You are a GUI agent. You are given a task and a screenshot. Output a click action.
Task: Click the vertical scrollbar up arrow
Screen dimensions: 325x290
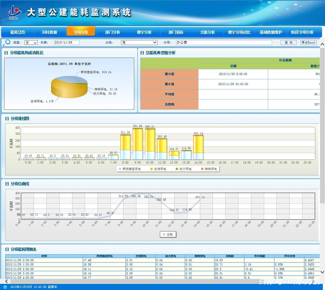coord(322,44)
